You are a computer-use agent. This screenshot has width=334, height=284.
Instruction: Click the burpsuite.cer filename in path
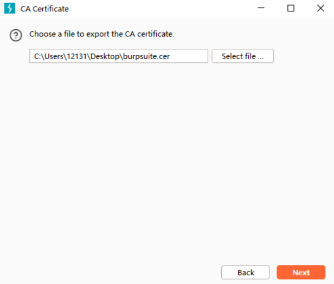[x=154, y=56]
